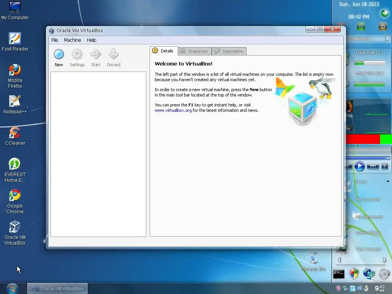Skip to next track in sidebar player
Viewport: 392px width, 294px height.
[x=372, y=166]
